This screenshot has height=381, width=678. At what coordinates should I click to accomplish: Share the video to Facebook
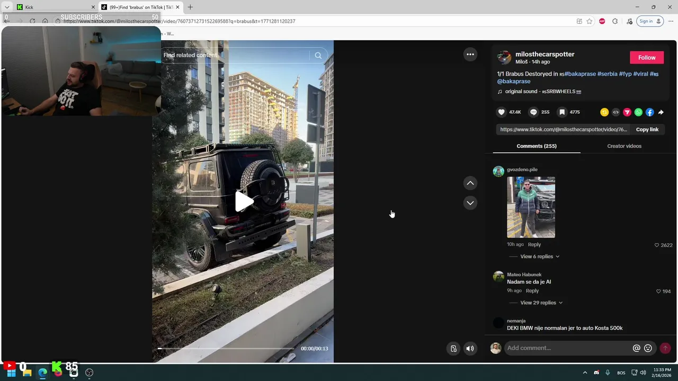pyautogui.click(x=649, y=112)
